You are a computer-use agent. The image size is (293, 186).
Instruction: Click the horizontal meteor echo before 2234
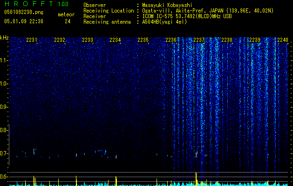[x=99, y=151]
